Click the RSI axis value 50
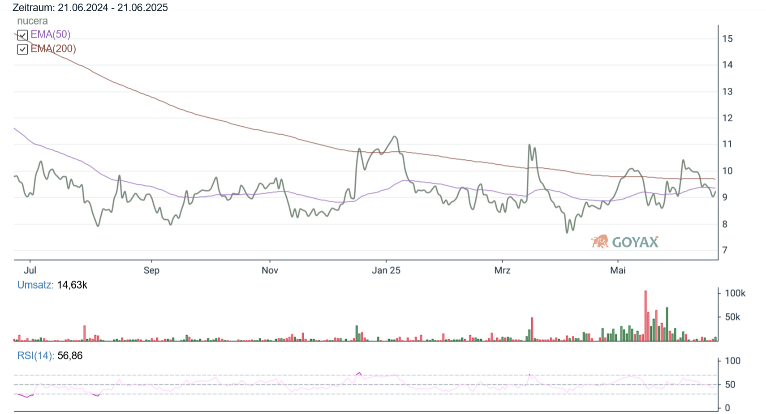The height and width of the screenshot is (414, 766). click(x=730, y=384)
